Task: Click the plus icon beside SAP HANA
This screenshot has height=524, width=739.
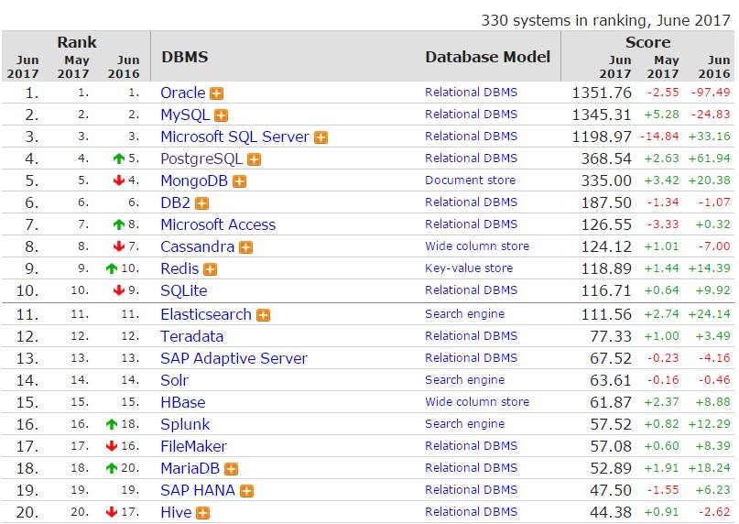Action: tap(246, 491)
